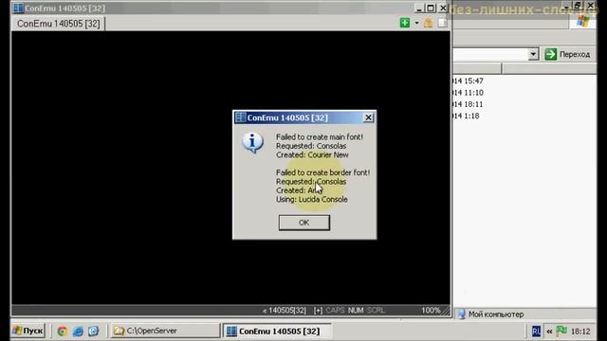Image resolution: width=607 pixels, height=341 pixels.
Task: Open the address bar dropdown in Explorer window
Action: [533, 55]
